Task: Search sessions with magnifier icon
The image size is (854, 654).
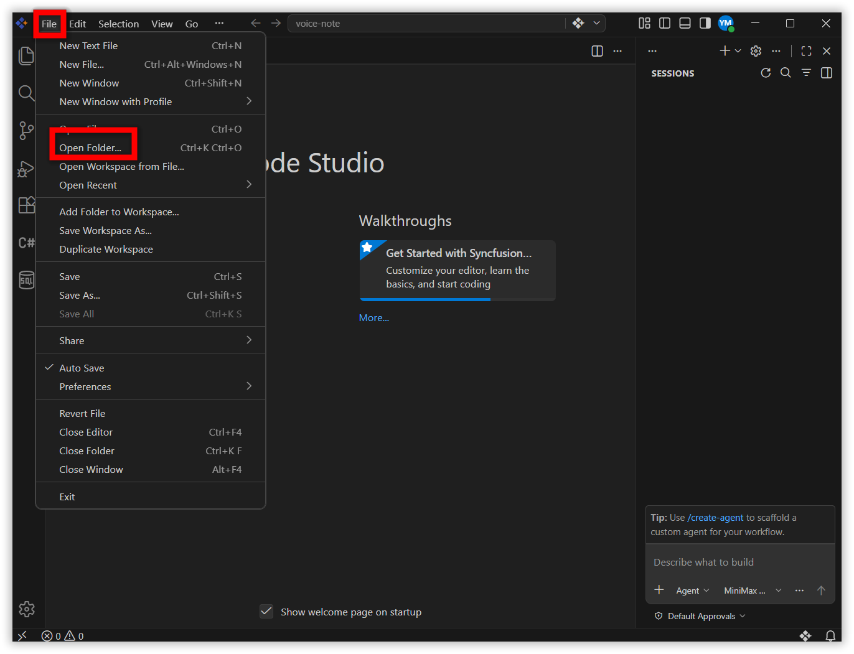Action: point(786,73)
